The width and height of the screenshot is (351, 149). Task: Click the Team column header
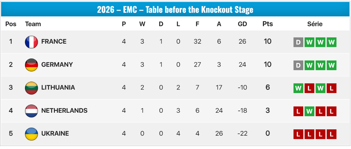pos(33,24)
